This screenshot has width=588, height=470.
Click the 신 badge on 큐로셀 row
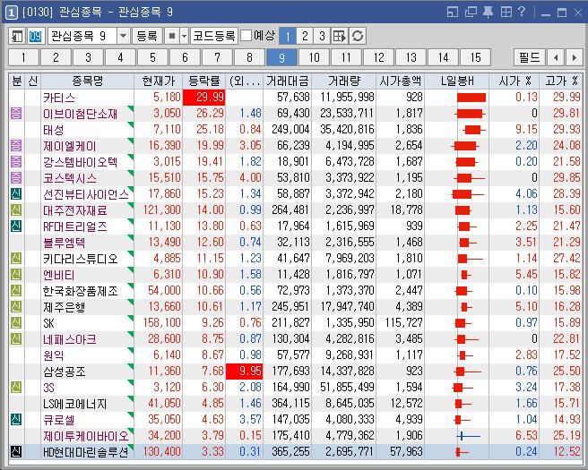pos(16,419)
